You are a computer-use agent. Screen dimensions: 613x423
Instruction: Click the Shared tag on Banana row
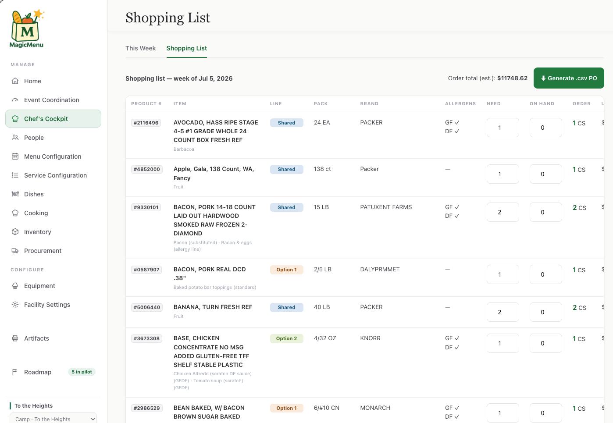286,307
